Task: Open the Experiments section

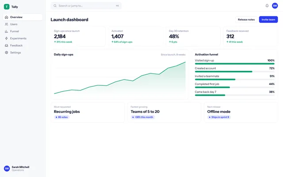Action: (x=23, y=38)
